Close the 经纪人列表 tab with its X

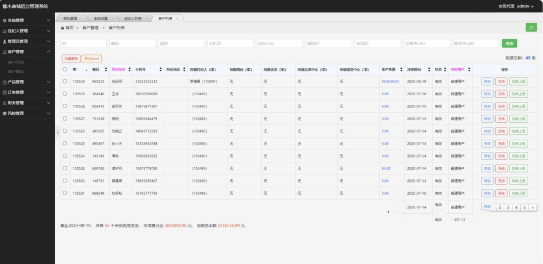point(146,19)
